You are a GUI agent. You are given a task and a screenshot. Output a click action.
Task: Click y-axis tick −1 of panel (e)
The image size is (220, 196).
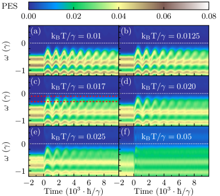21,171
